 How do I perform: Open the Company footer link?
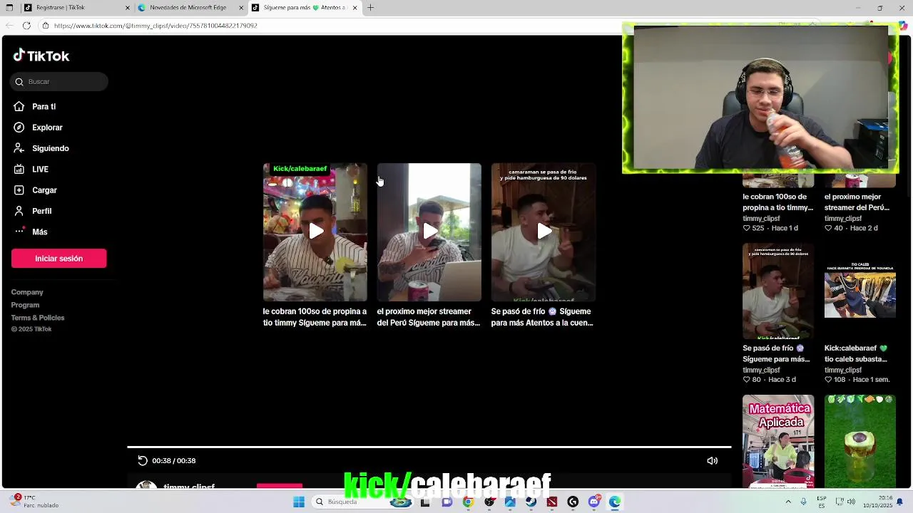pos(27,292)
